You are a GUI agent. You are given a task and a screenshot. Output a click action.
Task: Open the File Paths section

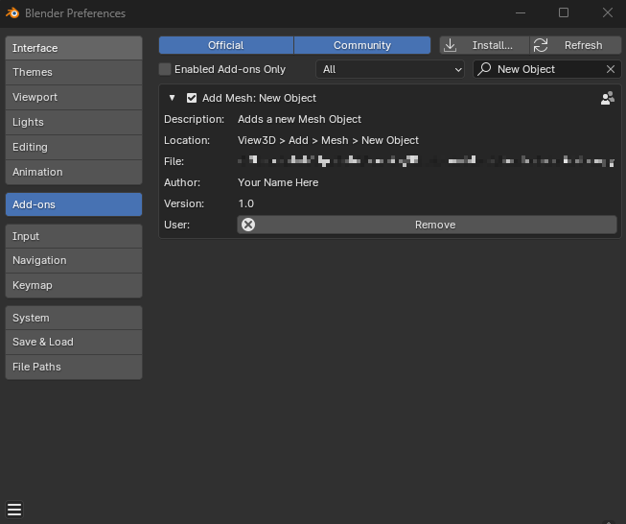pos(74,367)
